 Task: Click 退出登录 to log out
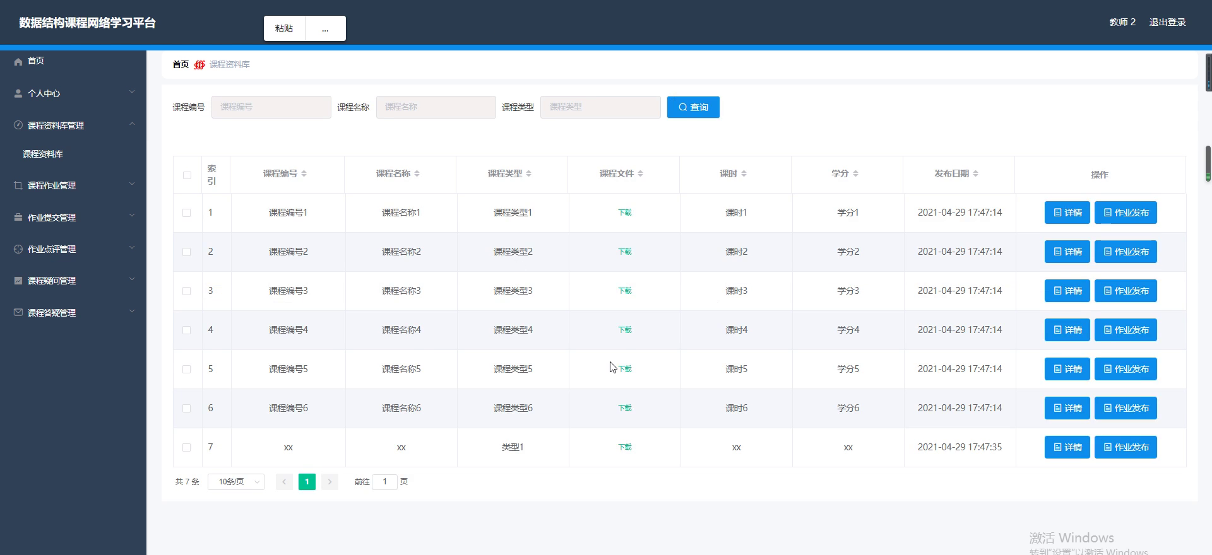point(1167,22)
